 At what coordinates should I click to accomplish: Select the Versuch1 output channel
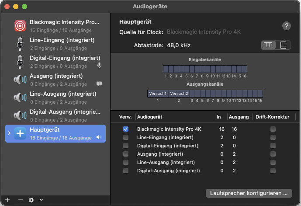tap(158, 94)
